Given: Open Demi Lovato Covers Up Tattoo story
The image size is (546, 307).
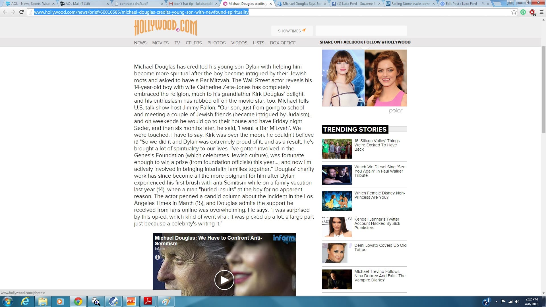Looking at the screenshot, I should 380,247.
